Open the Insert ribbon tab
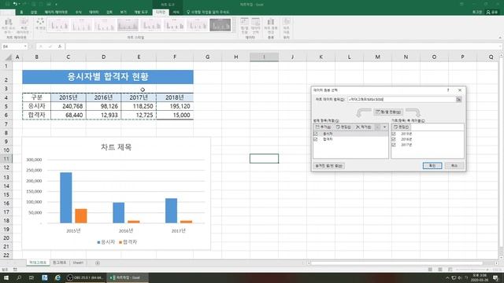The image size is (504, 283). tap(34, 12)
